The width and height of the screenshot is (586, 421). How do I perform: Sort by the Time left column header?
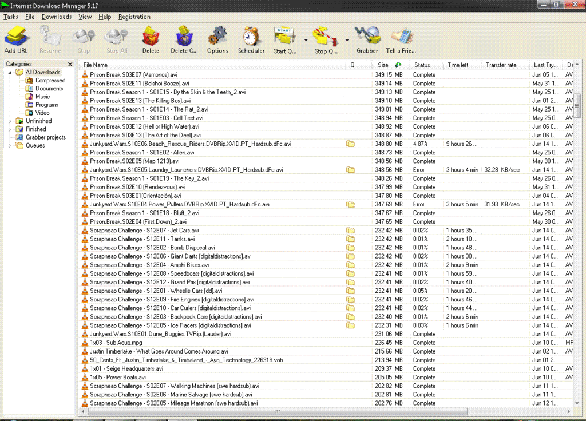[x=461, y=65]
